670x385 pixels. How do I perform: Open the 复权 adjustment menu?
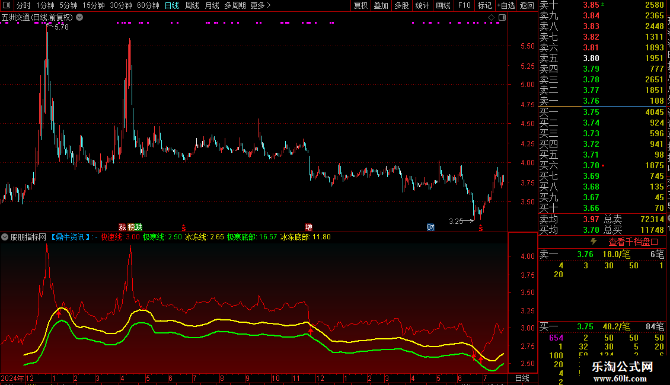pos(360,5)
